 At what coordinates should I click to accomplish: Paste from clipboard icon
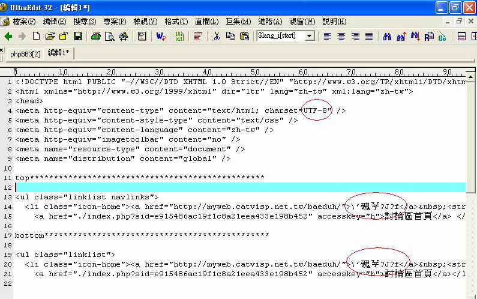[x=244, y=37]
